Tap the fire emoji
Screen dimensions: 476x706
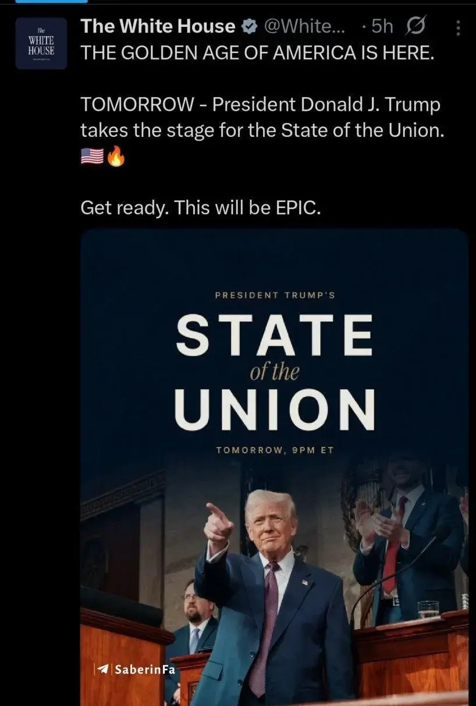pyautogui.click(x=115, y=157)
